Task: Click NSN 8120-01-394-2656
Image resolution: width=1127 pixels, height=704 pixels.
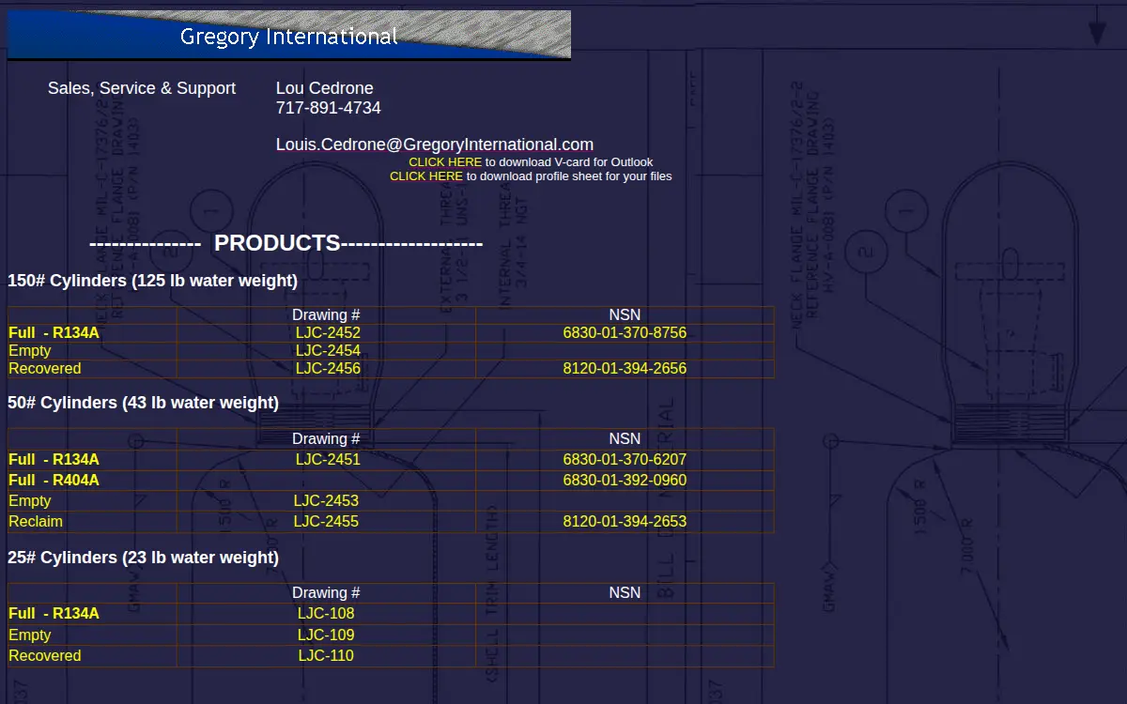Action: [x=625, y=369]
